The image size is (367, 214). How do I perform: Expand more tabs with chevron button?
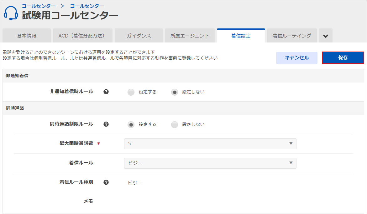pos(326,36)
